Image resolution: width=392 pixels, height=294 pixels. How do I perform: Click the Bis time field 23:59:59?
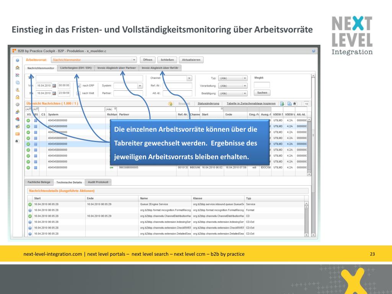(64, 93)
